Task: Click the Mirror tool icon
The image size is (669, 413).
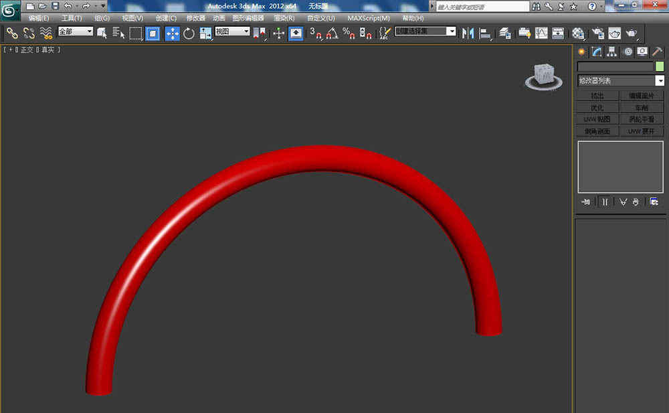Action: 468,33
